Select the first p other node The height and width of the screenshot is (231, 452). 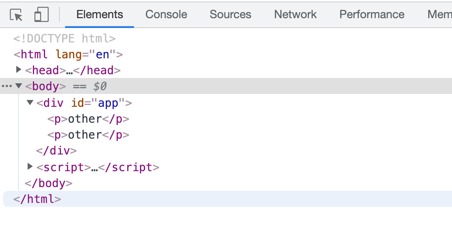click(x=89, y=119)
